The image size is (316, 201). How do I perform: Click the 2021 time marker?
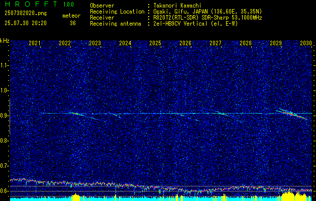(x=35, y=43)
